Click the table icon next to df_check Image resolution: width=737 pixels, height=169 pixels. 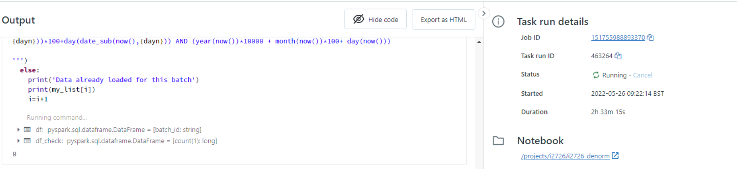27,141
